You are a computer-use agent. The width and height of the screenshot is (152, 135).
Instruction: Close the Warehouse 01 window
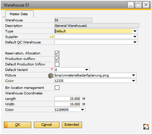pos(146,5)
